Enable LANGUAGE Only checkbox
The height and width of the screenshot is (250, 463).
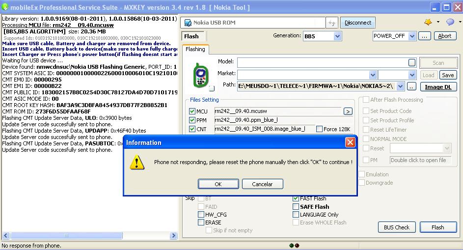point(296,215)
